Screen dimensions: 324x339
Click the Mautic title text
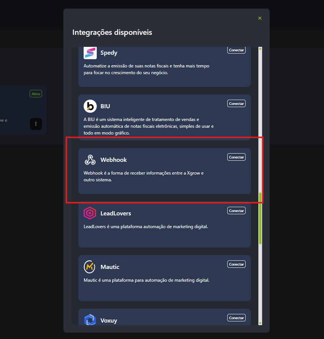tap(110, 267)
